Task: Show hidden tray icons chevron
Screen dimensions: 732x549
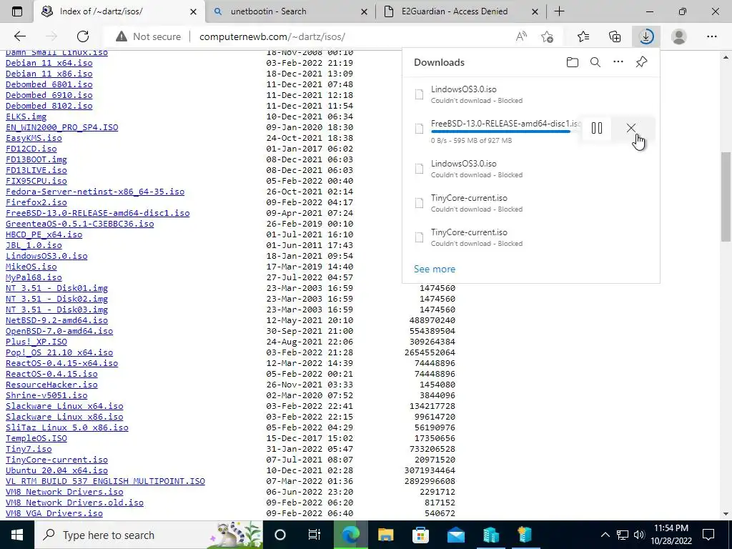Action: 605,535
